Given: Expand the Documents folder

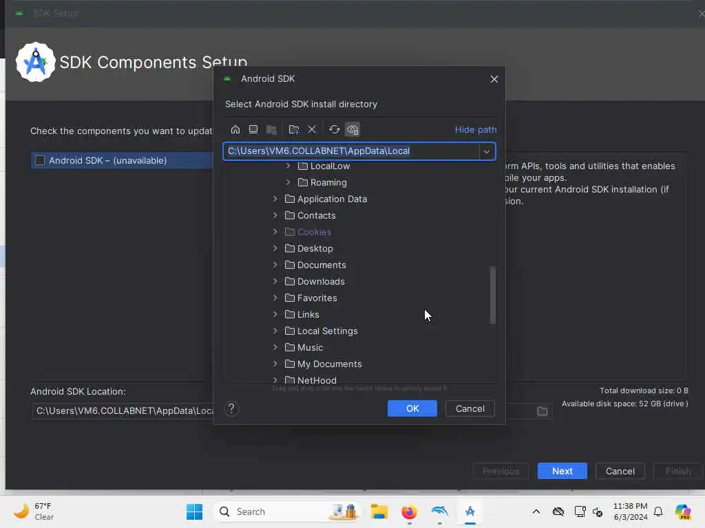Looking at the screenshot, I should point(275,265).
